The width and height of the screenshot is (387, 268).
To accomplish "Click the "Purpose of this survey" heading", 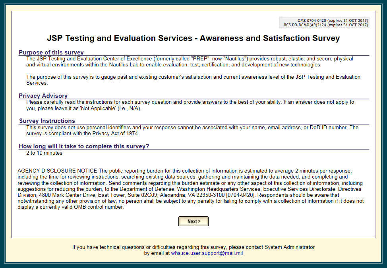I will pyautogui.click(x=51, y=52).
